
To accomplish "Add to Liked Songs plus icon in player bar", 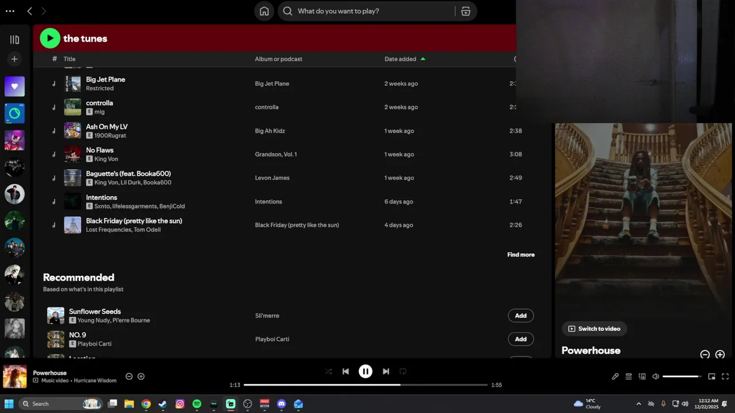I will pyautogui.click(x=141, y=376).
